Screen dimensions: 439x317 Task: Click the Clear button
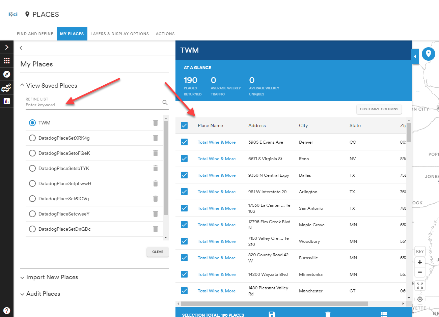(x=158, y=252)
